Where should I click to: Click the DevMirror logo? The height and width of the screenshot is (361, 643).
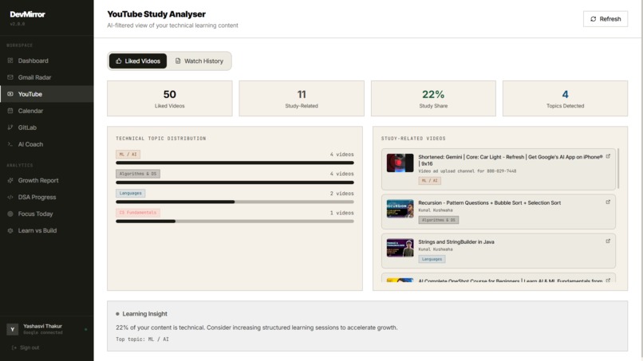pos(27,14)
